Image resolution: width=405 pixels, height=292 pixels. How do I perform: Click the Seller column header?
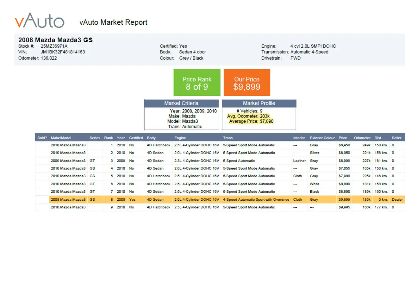point(396,138)
